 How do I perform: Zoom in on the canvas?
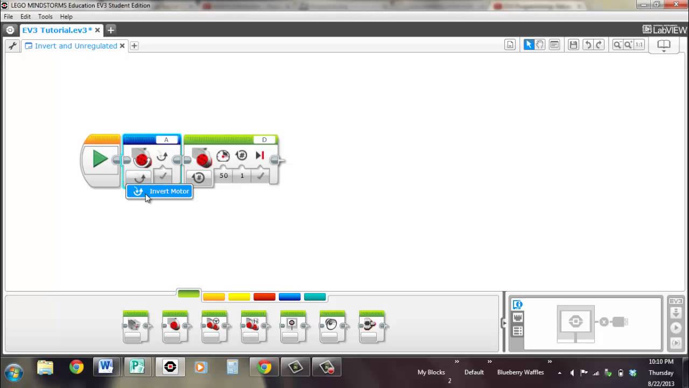[x=628, y=45]
